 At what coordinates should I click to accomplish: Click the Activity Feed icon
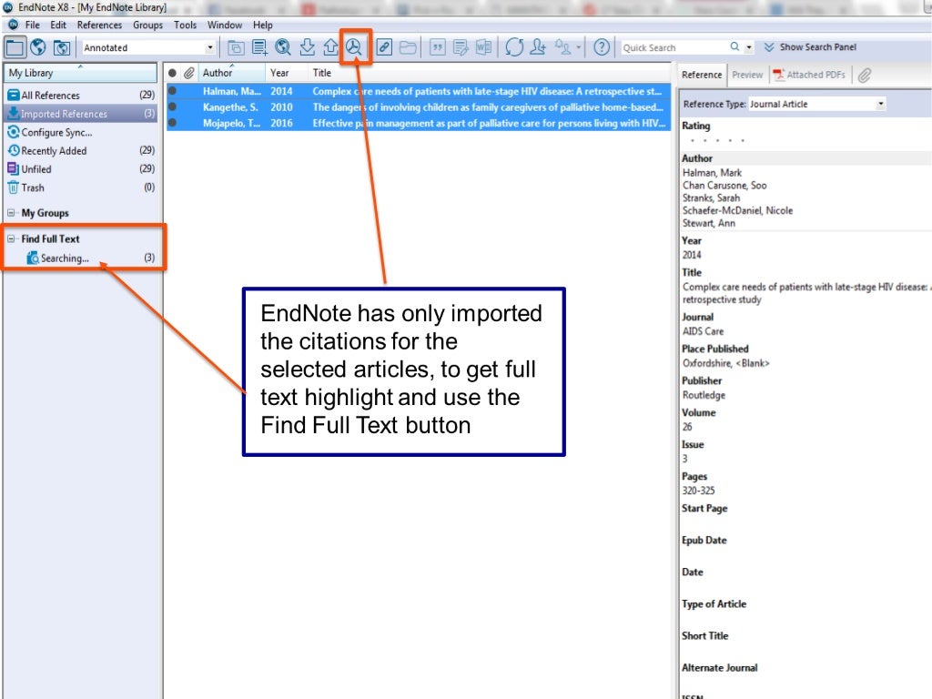[x=562, y=47]
